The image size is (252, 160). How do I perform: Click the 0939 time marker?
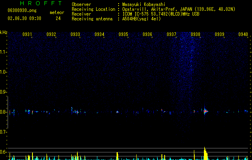pos(220,34)
